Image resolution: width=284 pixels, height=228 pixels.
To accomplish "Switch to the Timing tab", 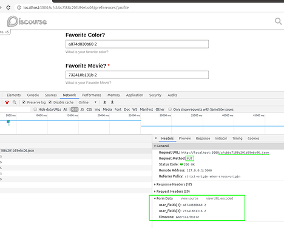I will point(237,139).
